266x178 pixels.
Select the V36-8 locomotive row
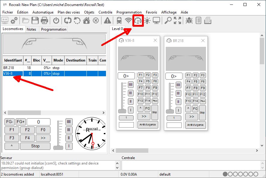click(54, 74)
